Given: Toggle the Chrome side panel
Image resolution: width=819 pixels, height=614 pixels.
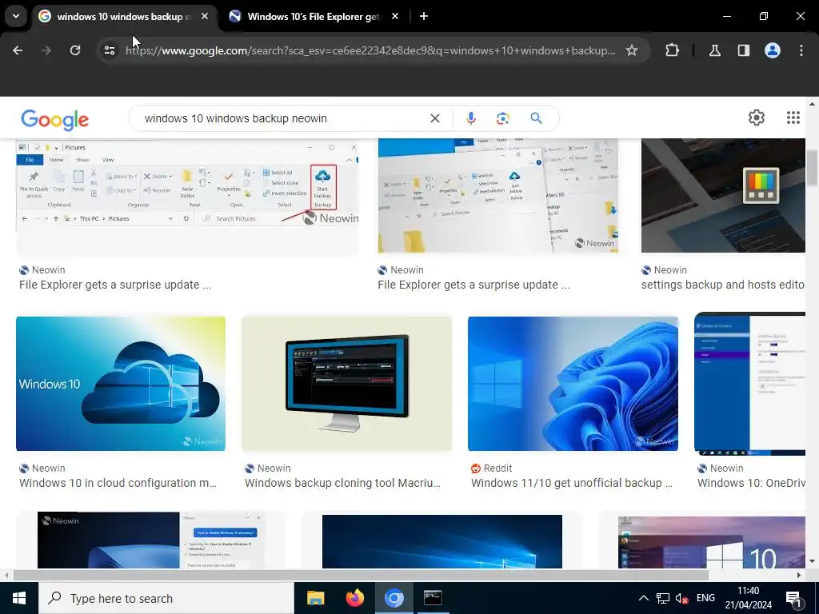Looking at the screenshot, I should coord(744,50).
